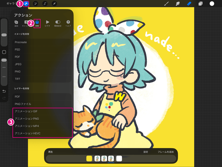Screen dimensions: 222x167
Task: Switch to the ビデオ video tab
Action: [47, 24]
